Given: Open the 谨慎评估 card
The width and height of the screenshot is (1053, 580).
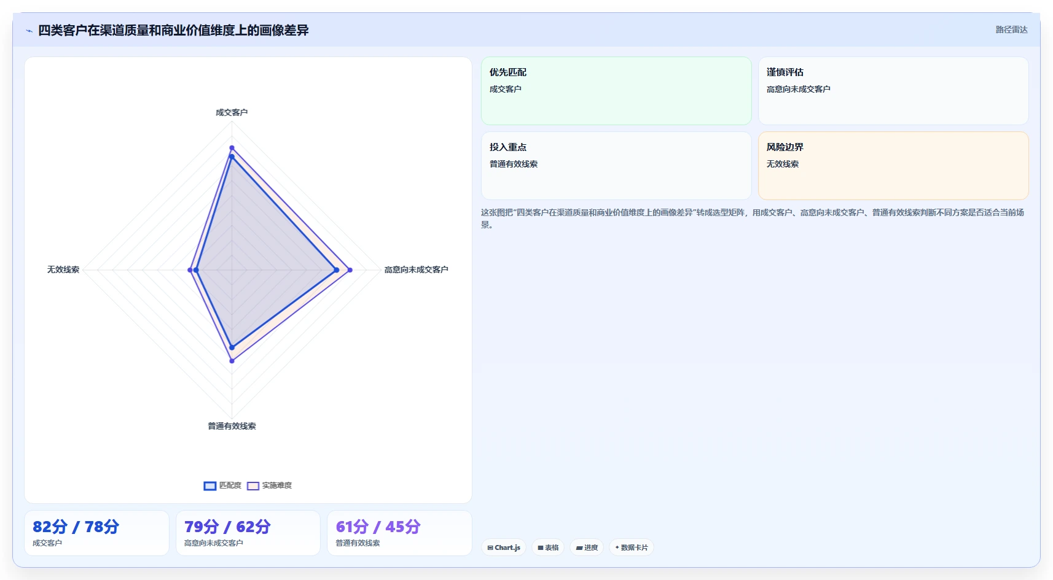Looking at the screenshot, I should [x=893, y=91].
